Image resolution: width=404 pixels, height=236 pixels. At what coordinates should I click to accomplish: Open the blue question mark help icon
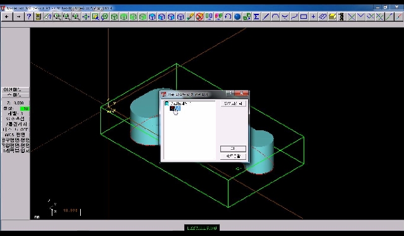[x=28, y=17]
